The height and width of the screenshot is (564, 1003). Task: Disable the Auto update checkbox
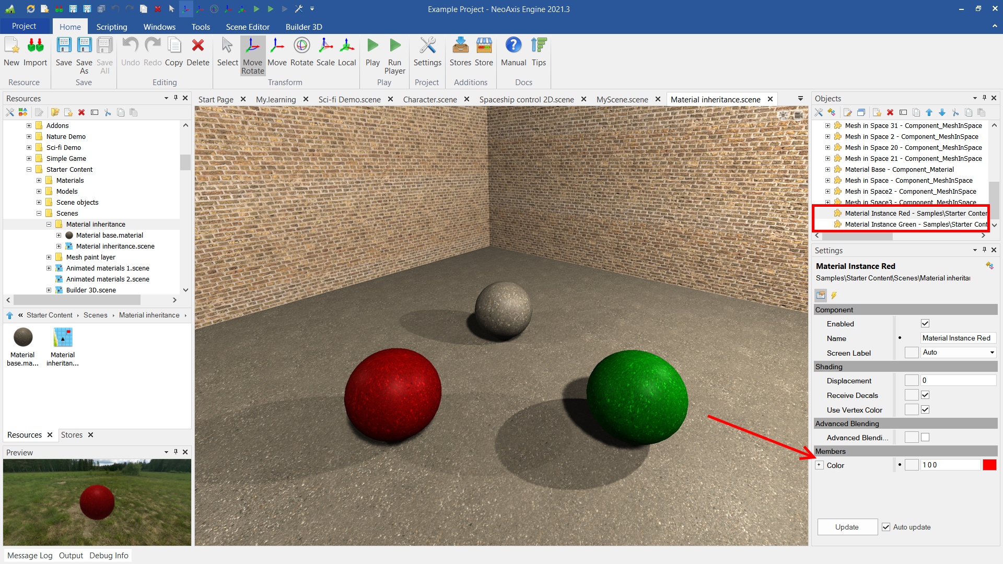pyautogui.click(x=886, y=527)
